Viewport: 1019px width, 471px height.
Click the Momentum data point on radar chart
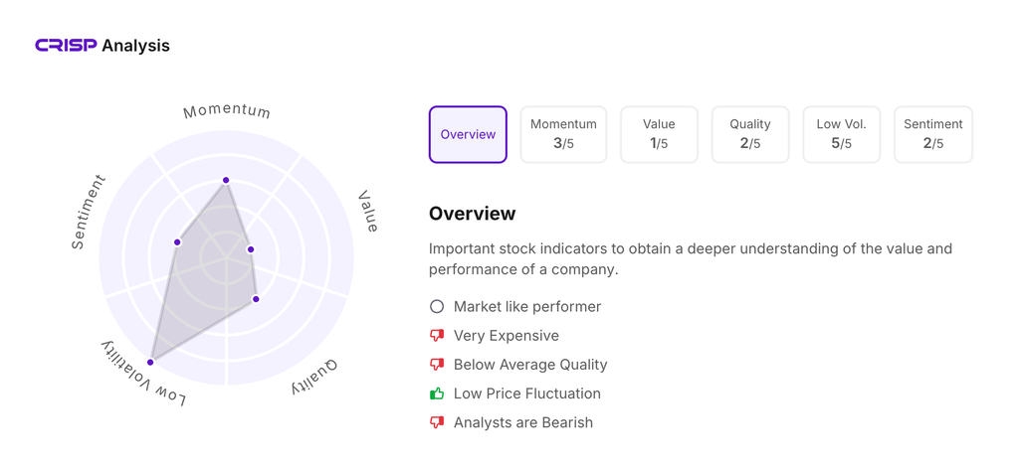[227, 180]
